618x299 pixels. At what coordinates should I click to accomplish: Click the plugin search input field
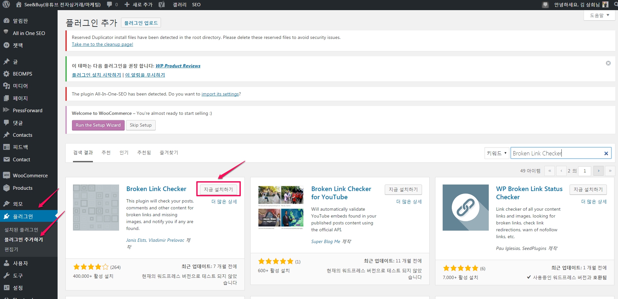click(x=556, y=153)
